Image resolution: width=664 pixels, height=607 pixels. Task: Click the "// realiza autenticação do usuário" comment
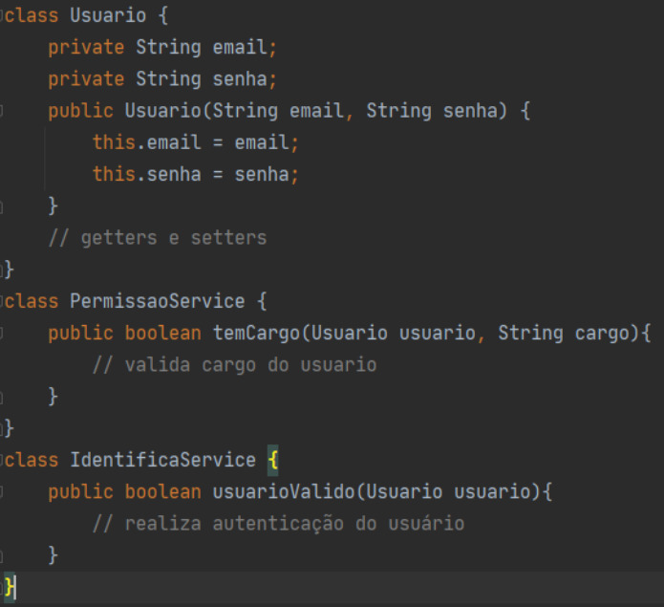278,524
